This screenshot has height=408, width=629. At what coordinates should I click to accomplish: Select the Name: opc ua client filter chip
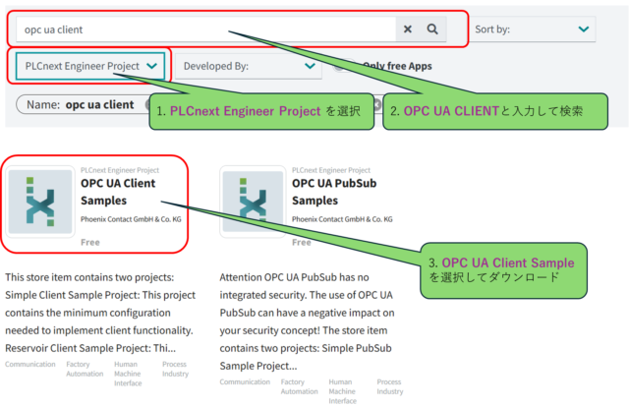click(81, 104)
